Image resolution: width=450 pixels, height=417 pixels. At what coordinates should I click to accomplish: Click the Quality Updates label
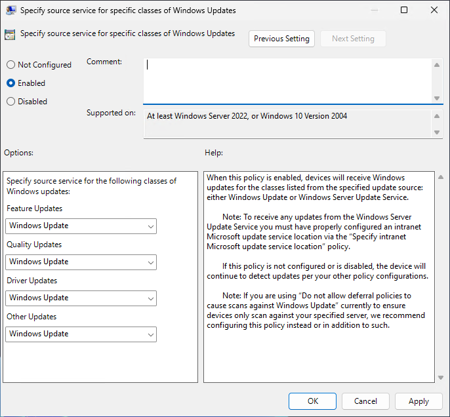34,245
